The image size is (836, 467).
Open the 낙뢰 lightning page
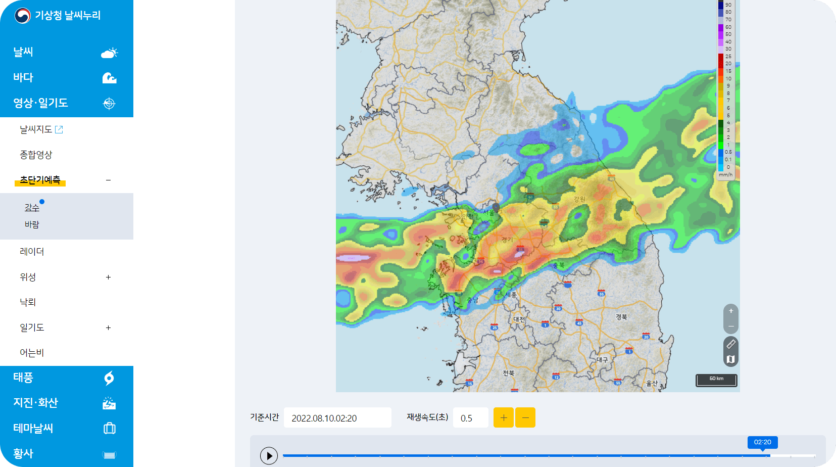(x=28, y=302)
